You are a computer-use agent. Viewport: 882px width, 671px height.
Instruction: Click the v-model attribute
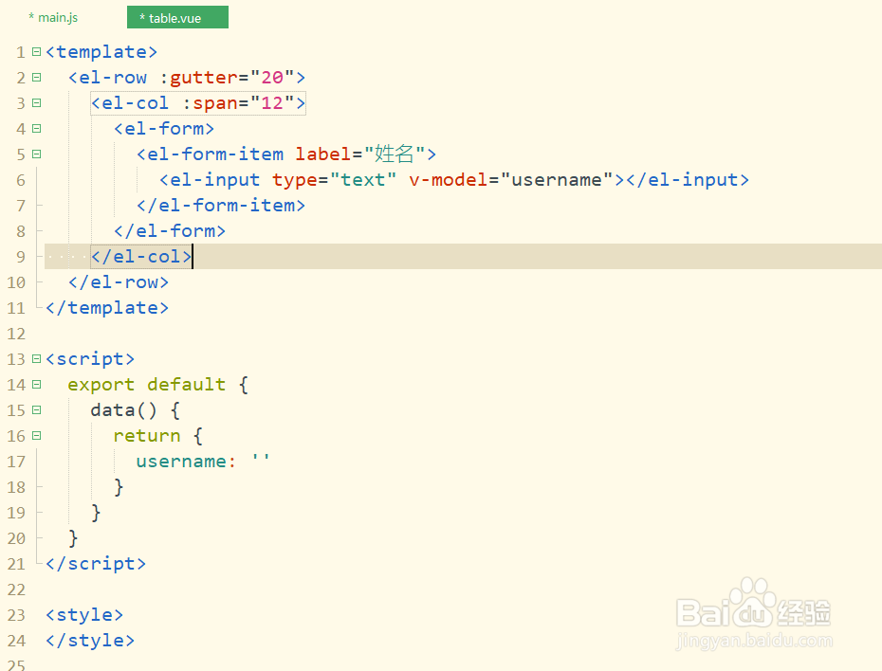pyautogui.click(x=449, y=180)
